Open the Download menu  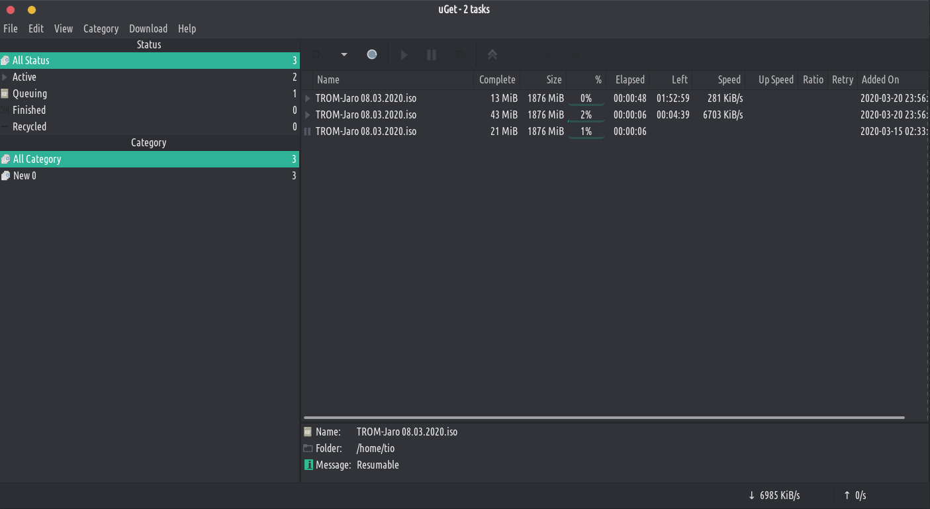[x=148, y=28]
